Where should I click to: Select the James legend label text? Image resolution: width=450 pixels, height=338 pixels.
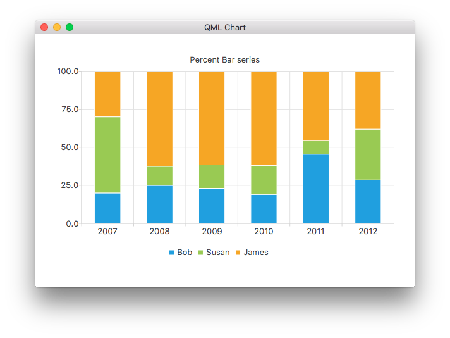tap(256, 253)
